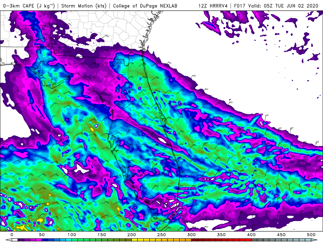
Task: Click the 'Storm Motion (kts)' header text
Action: pos(84,6)
